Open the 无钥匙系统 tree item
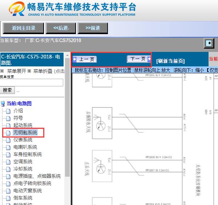 point(25,132)
